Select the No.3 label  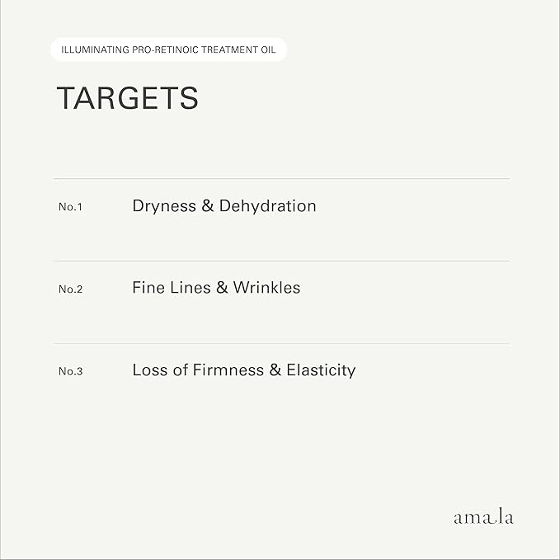click(70, 372)
